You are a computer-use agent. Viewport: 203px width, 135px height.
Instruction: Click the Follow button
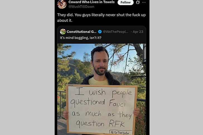point(125,3)
